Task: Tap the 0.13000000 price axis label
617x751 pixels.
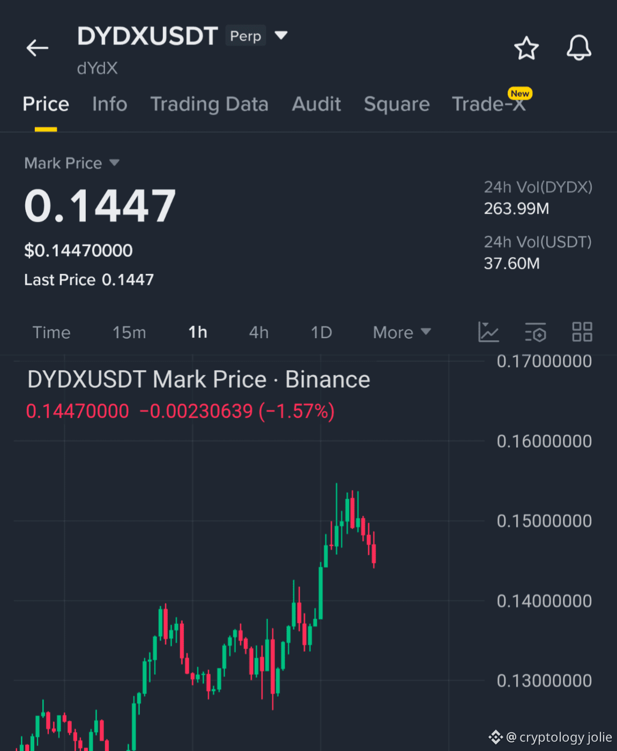Action: pyautogui.click(x=544, y=681)
